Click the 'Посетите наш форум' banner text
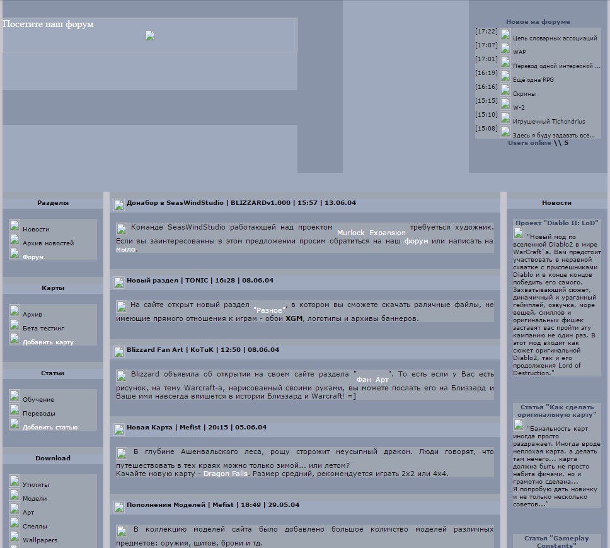 coord(49,24)
